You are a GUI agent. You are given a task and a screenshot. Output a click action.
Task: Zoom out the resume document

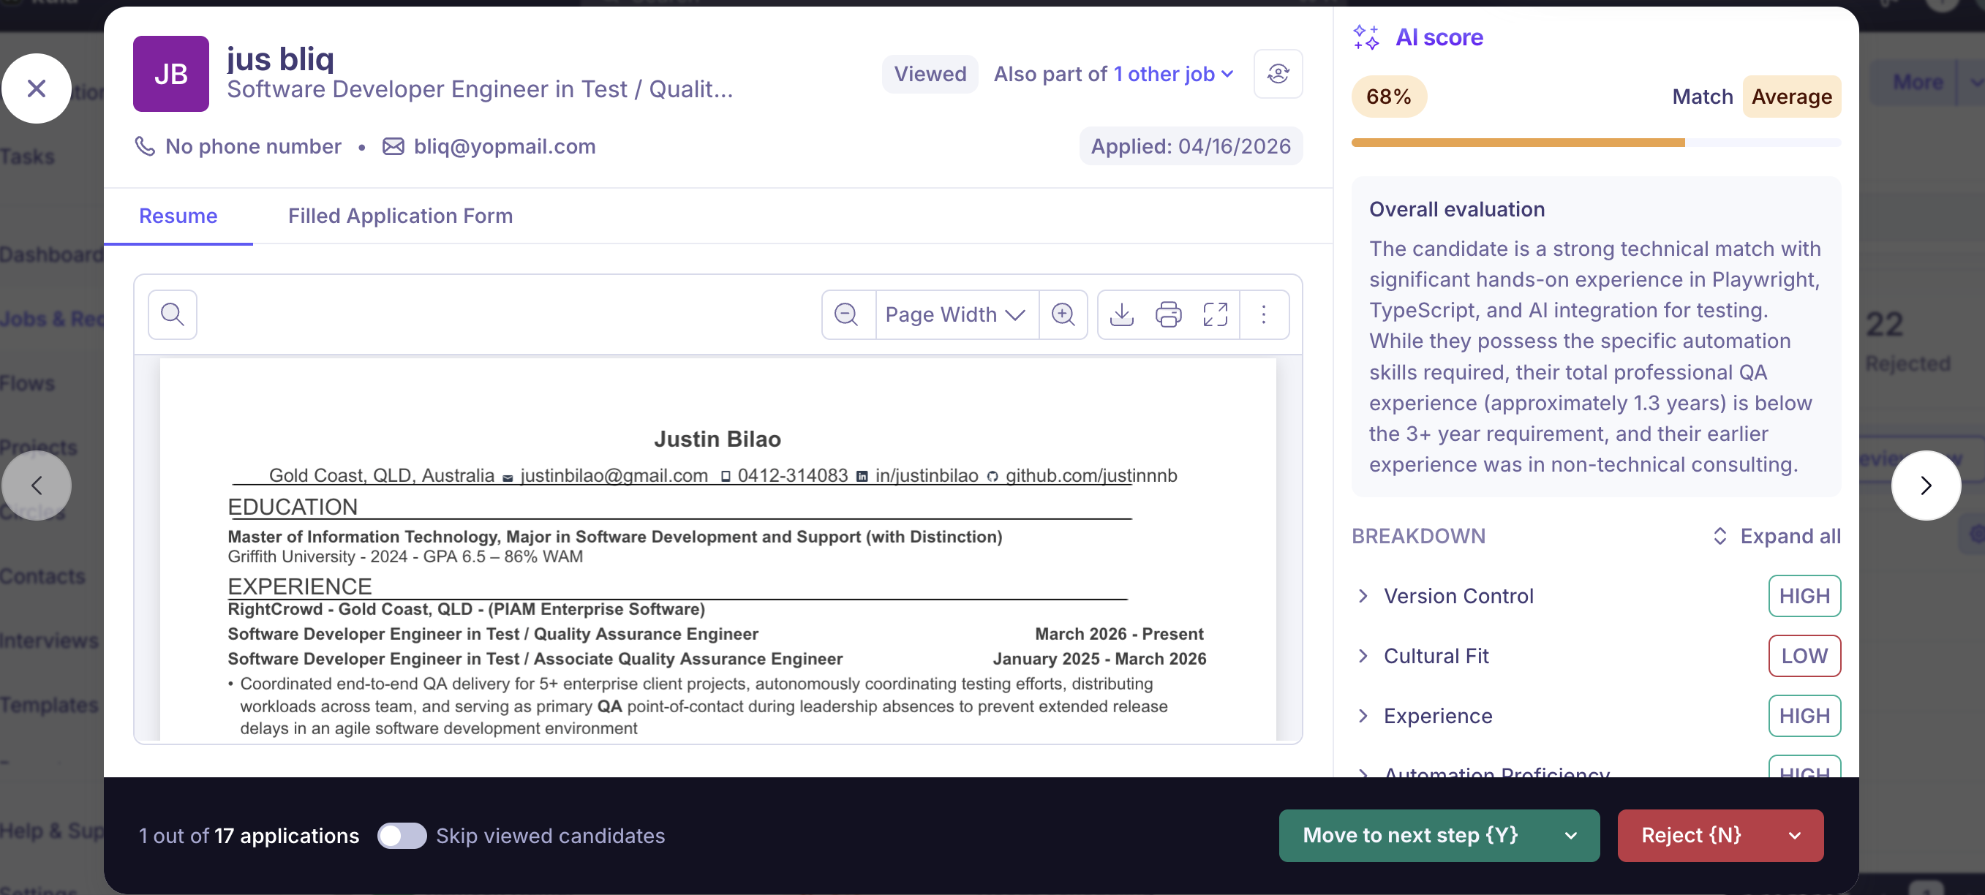(846, 314)
